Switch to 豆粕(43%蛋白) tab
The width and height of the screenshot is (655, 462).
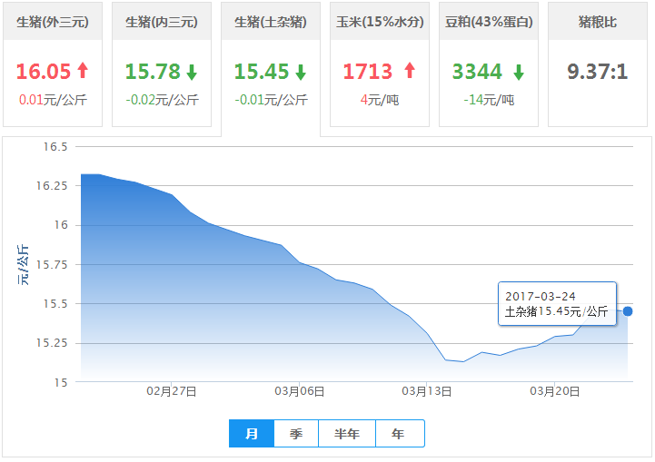click(x=488, y=22)
